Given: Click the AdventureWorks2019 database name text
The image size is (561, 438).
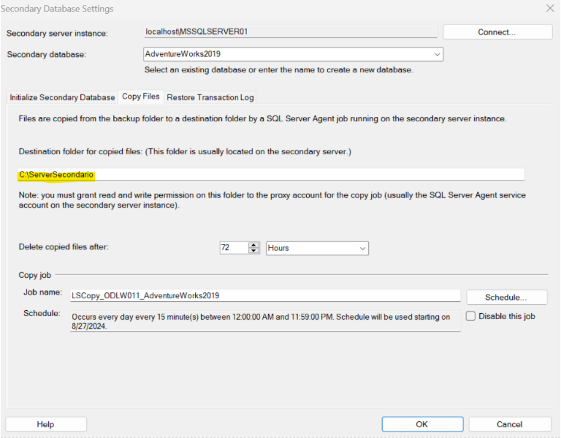Looking at the screenshot, I should [x=183, y=54].
